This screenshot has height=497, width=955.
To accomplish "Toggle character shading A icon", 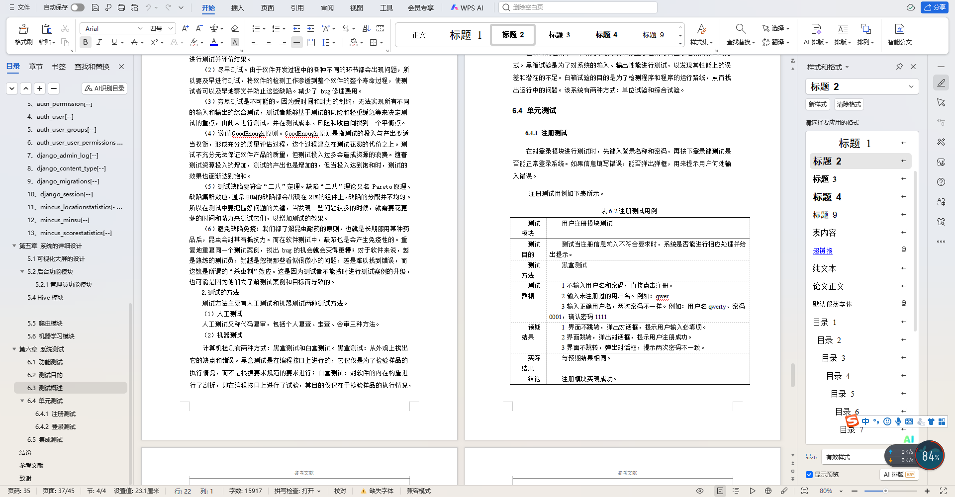I will point(235,42).
